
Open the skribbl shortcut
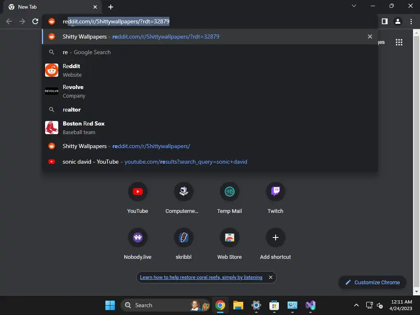click(x=183, y=244)
